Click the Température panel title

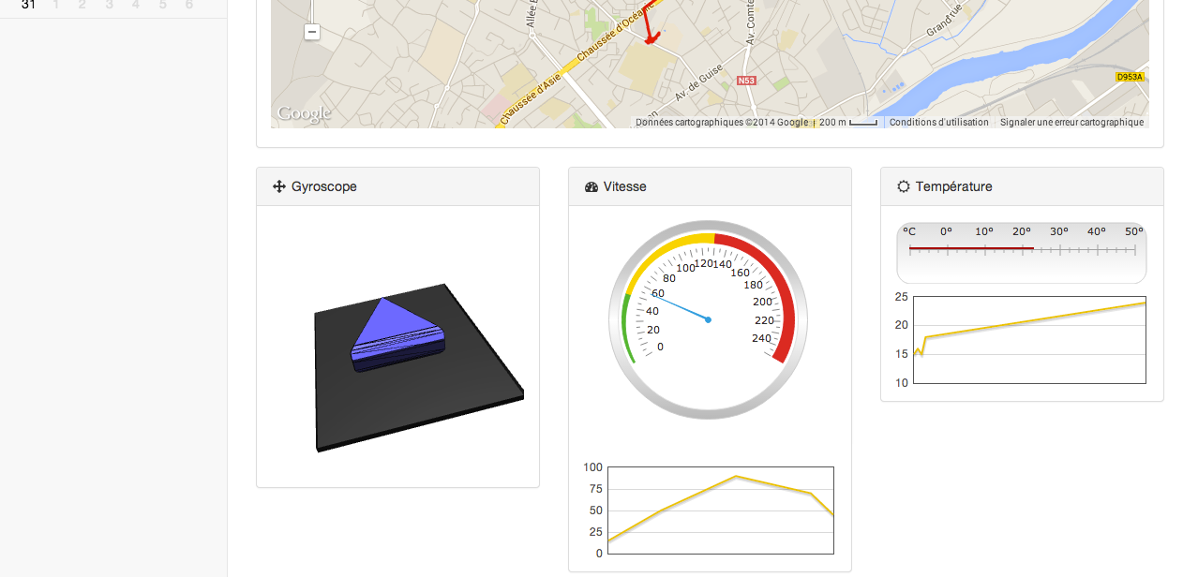pyautogui.click(x=954, y=186)
